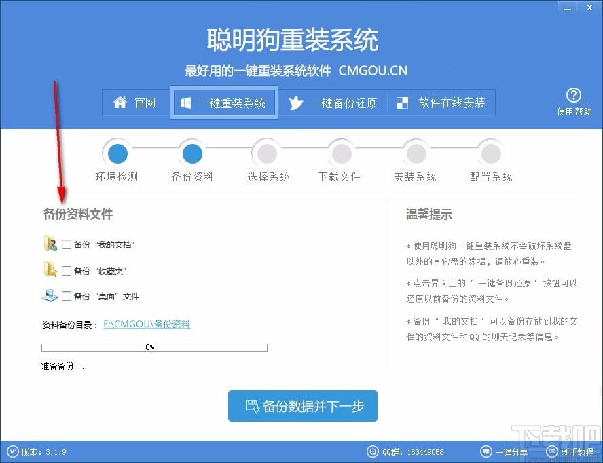Click the 温馨提示 heading
The image size is (603, 463).
pyautogui.click(x=429, y=215)
